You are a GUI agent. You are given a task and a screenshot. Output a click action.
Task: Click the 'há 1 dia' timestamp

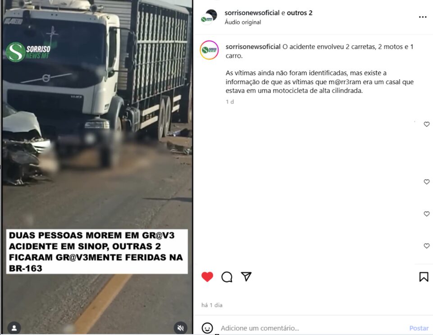point(212,305)
